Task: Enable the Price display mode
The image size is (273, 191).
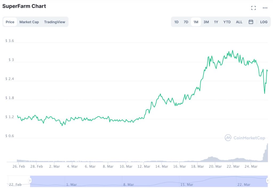Action: pos(10,22)
